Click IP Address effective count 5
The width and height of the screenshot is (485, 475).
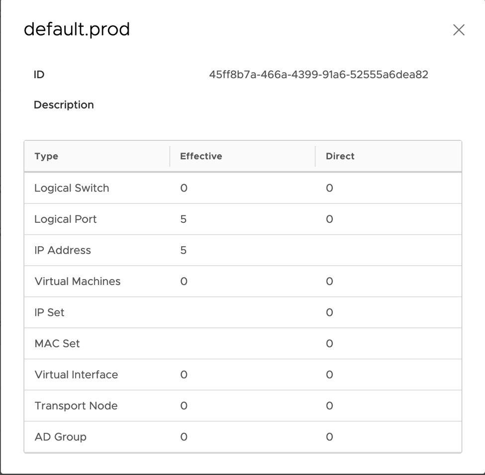183,250
